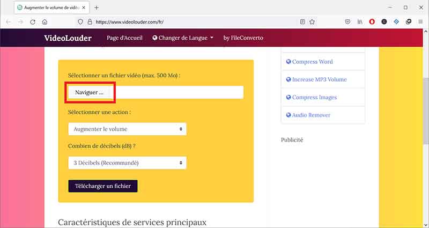Click the shield tracking protection icon
Viewport: 429px width, 228px height.
[80, 22]
